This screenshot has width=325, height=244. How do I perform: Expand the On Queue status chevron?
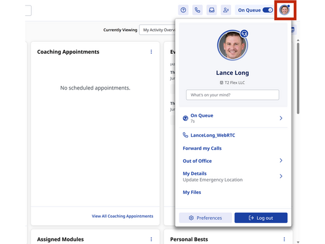[281, 118]
